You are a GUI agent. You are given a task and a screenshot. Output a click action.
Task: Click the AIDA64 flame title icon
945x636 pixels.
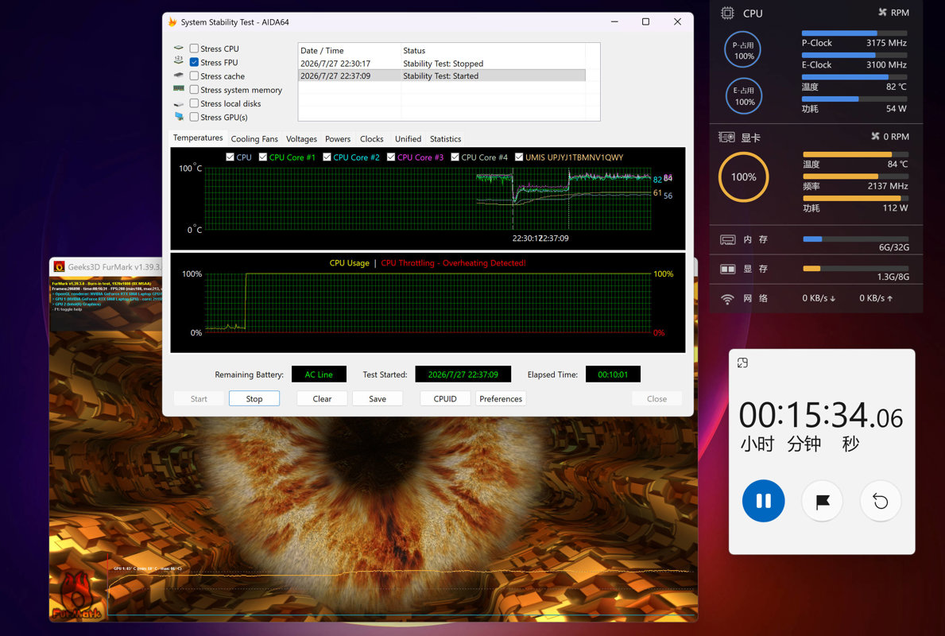(172, 21)
